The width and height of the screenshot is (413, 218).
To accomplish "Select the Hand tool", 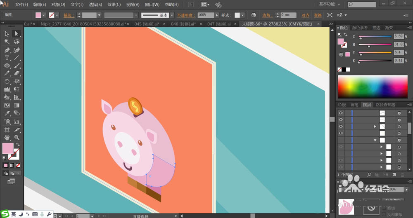I will 7,137.
